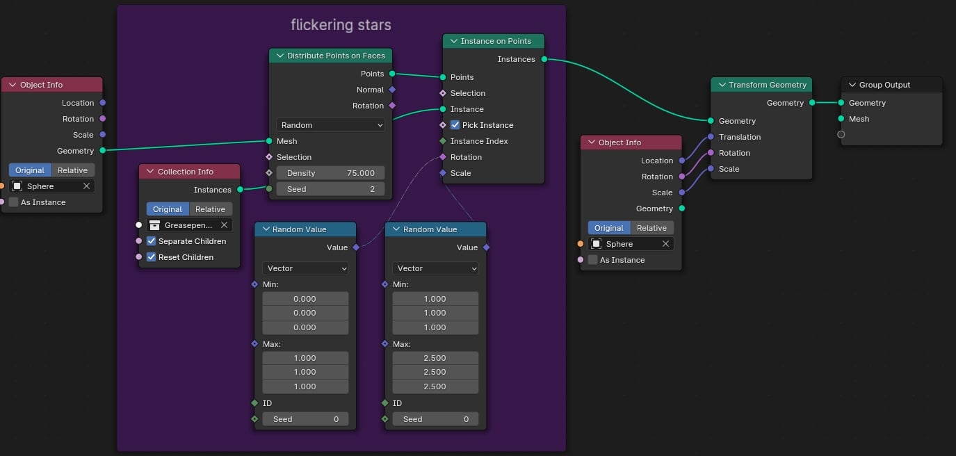Click the Seed field in Distribute Points on Faces

(330, 188)
